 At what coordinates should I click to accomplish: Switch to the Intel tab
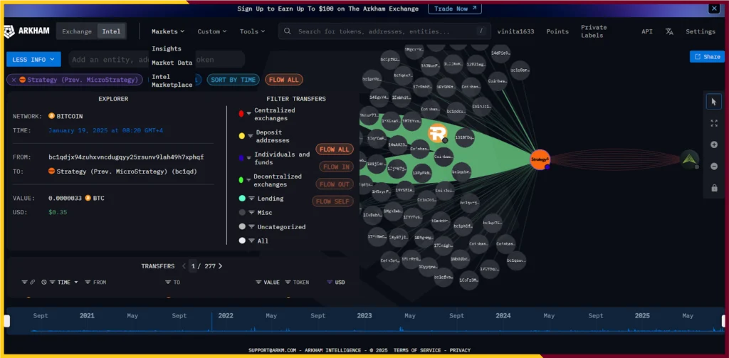112,31
